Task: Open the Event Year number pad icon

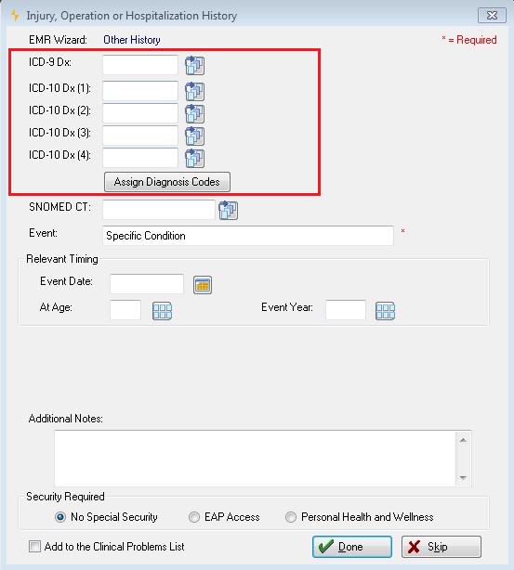Action: click(385, 311)
